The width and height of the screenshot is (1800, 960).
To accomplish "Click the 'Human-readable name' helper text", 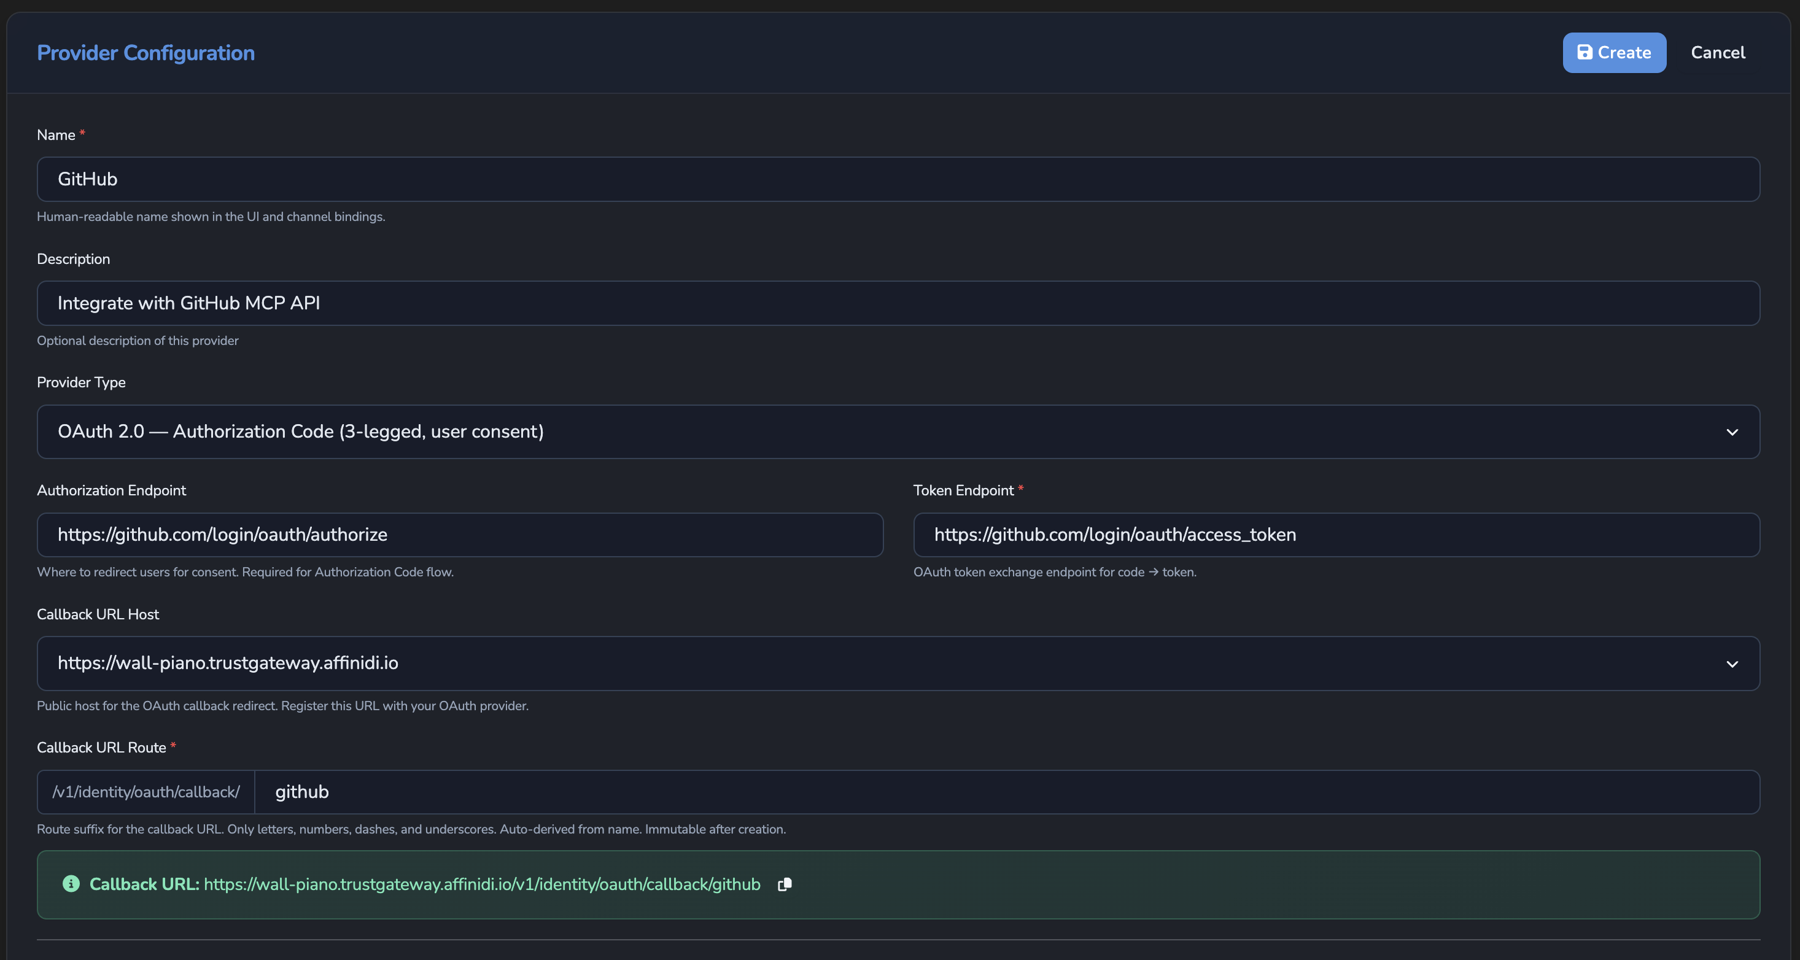I will tap(211, 217).
